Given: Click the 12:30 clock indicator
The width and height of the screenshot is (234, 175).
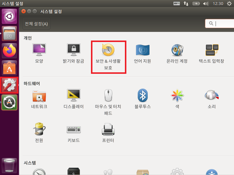Looking at the screenshot, I should pos(218,3).
